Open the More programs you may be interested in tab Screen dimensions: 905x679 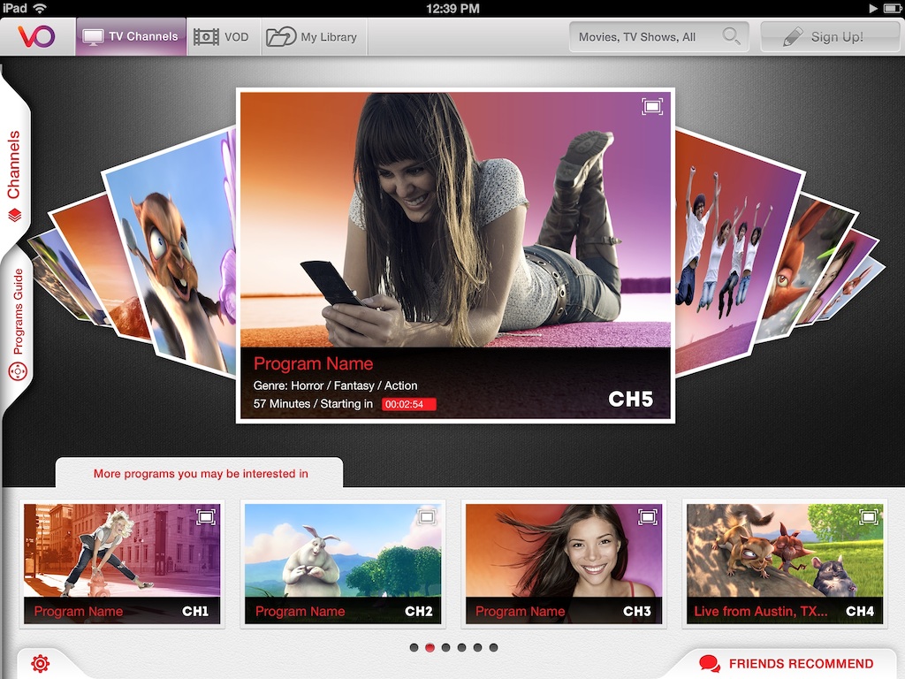[x=200, y=474]
